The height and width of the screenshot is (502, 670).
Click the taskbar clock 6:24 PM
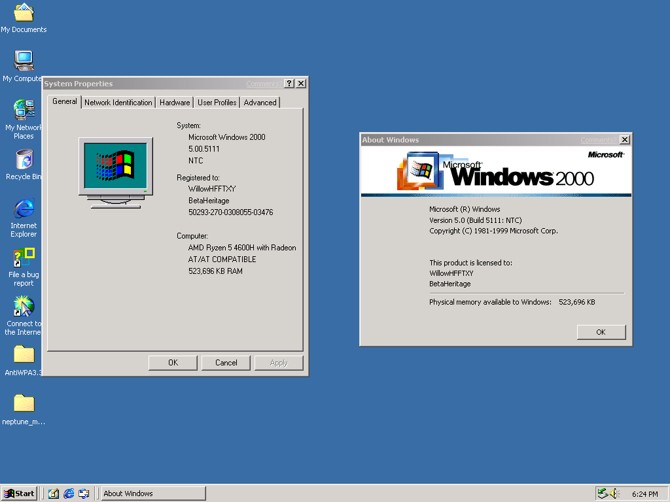coord(644,494)
